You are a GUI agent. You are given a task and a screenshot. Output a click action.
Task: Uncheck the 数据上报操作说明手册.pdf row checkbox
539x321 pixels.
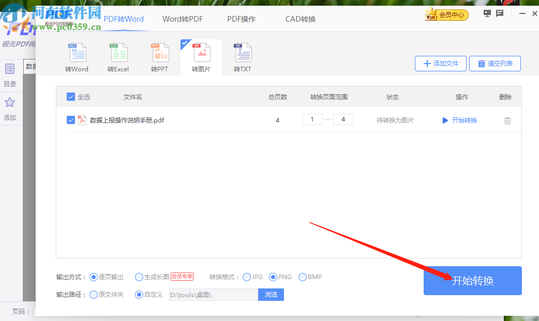click(x=71, y=120)
